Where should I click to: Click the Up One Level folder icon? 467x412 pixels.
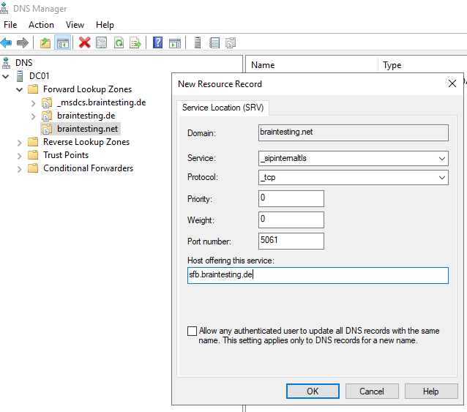tap(45, 43)
